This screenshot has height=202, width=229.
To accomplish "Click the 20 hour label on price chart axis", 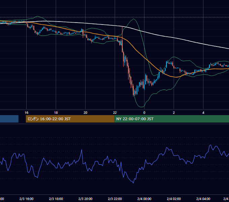I will click(x=86, y=113).
